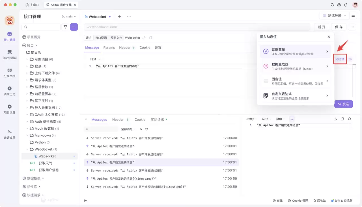Open the Pretty format dropdown
The image size is (362, 207).
point(251,119)
